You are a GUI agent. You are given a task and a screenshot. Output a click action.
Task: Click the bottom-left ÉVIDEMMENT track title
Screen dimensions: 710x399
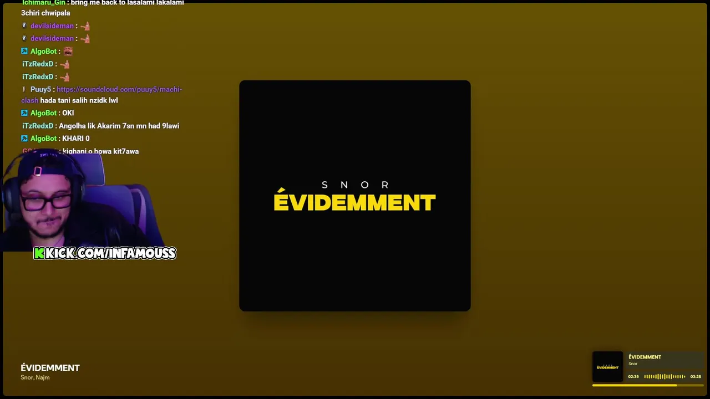point(50,367)
